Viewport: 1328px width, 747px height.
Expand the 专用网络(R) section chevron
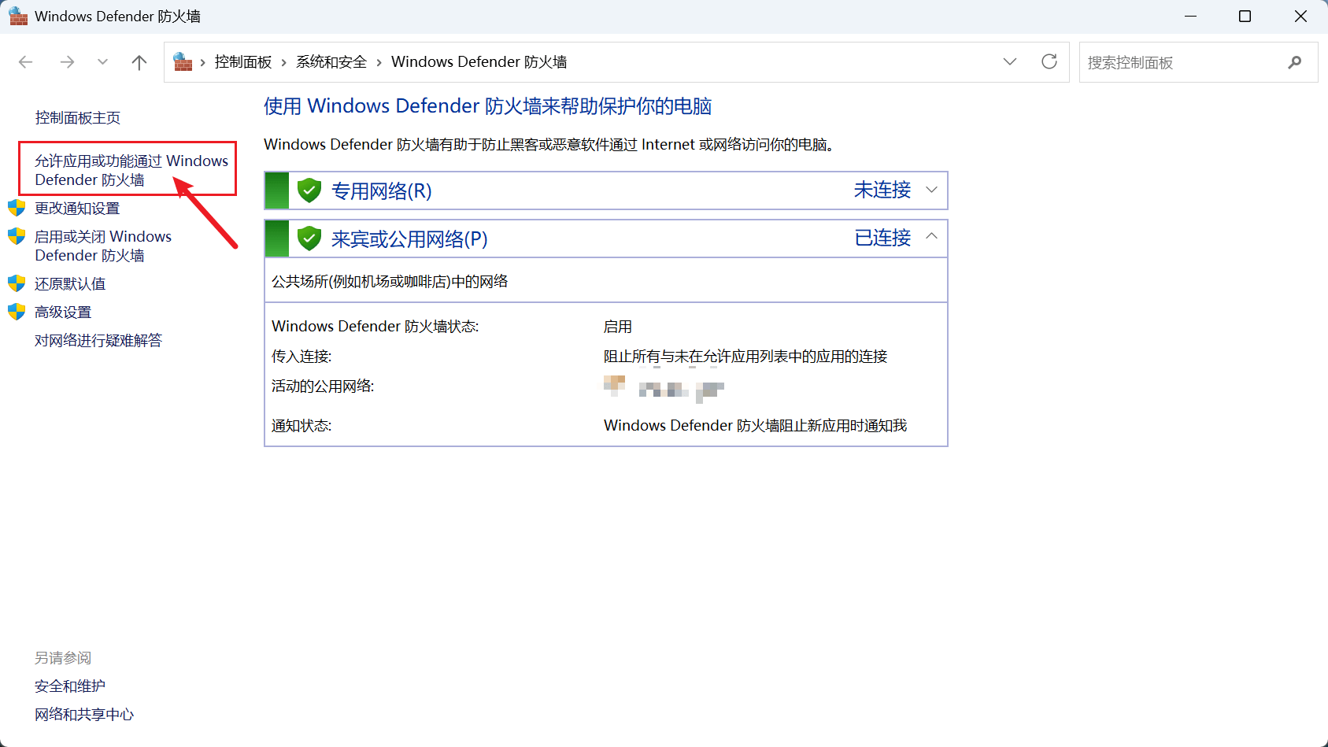point(931,190)
